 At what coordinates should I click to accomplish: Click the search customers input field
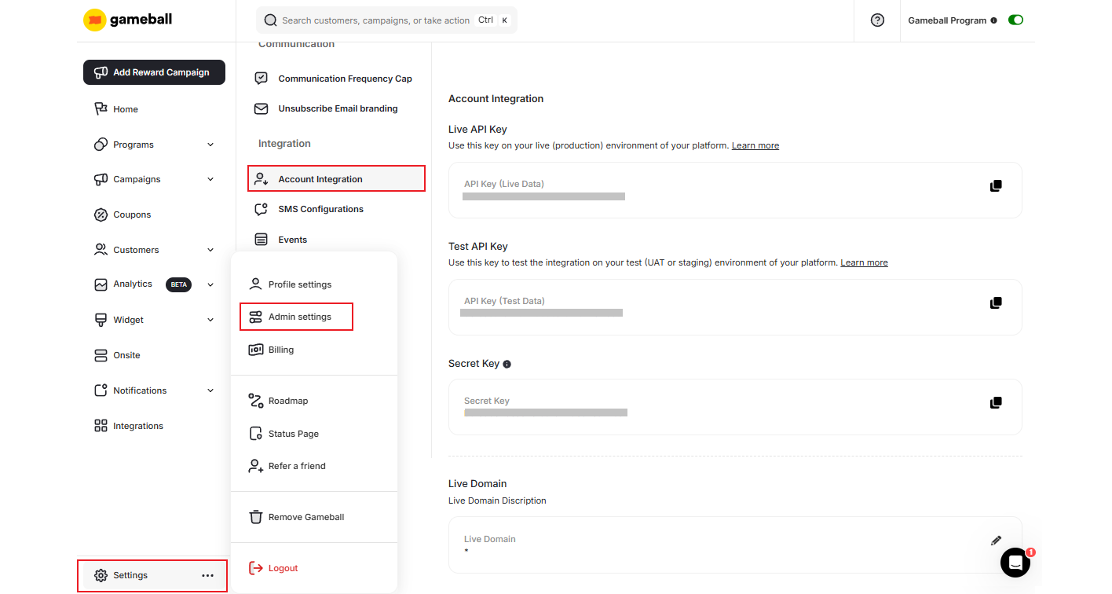pos(377,20)
